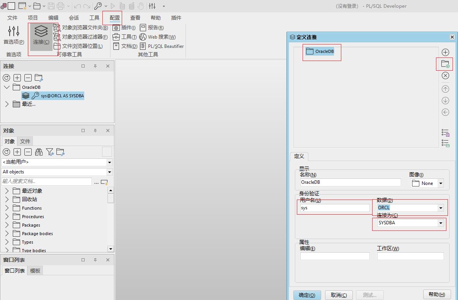This screenshot has width=458, height=300.
Task: Pin the 窗口列表 panel
Action: pyautogui.click(x=95, y=260)
